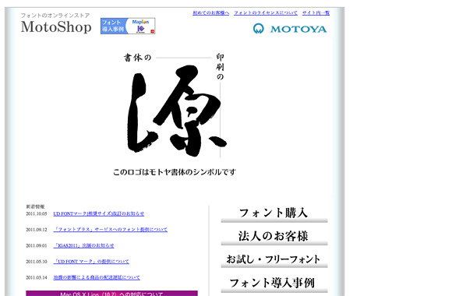
Task: Click the MOTOYA company logo
Action: click(x=290, y=29)
